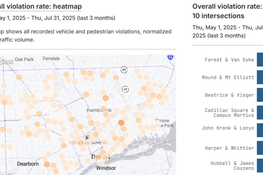Click the Ferndale label on the map
The image size is (263, 175).
coord(51,59)
